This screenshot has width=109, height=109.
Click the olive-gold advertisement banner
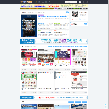[x=37, y=8]
